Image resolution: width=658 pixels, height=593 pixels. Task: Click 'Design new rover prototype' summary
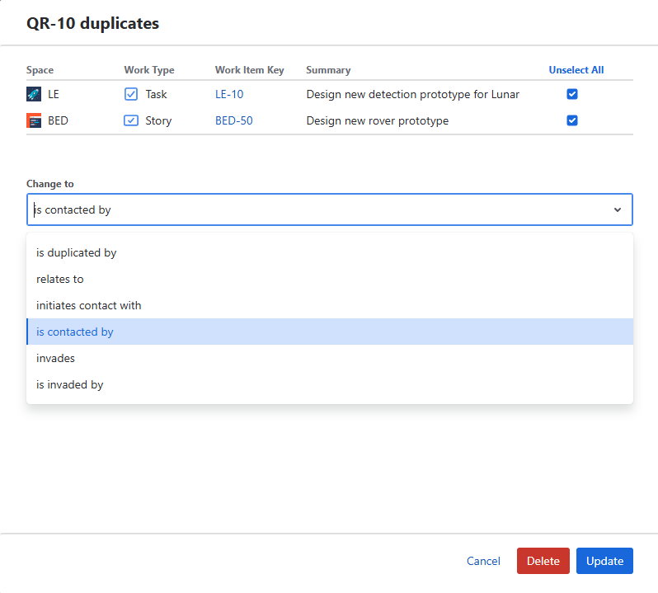point(378,121)
